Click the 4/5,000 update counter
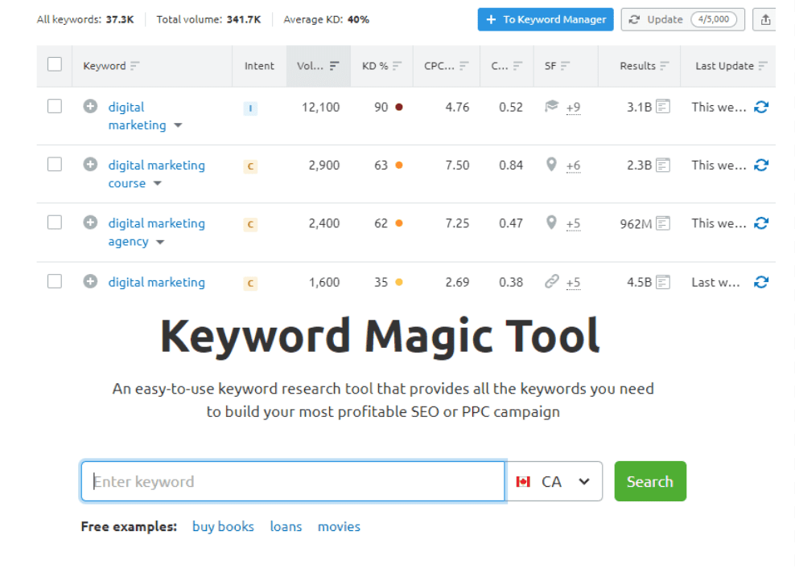Screen dimensions: 795x572 714,20
